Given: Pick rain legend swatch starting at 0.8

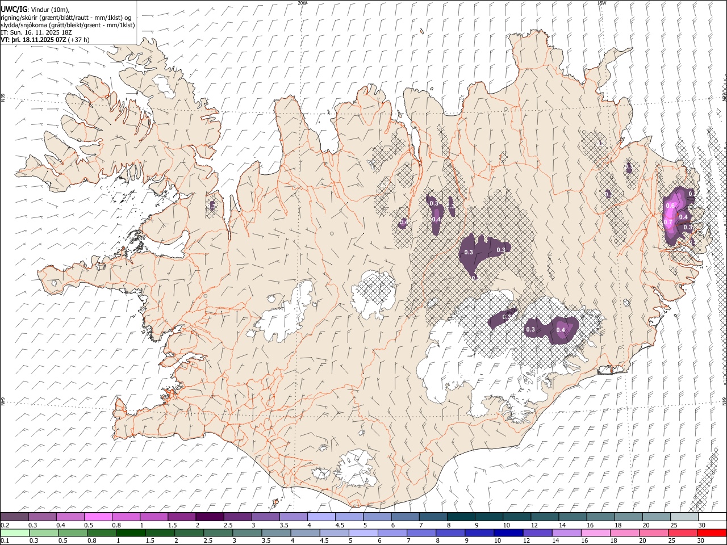Looking at the screenshot, I should pyautogui.click(x=102, y=533).
